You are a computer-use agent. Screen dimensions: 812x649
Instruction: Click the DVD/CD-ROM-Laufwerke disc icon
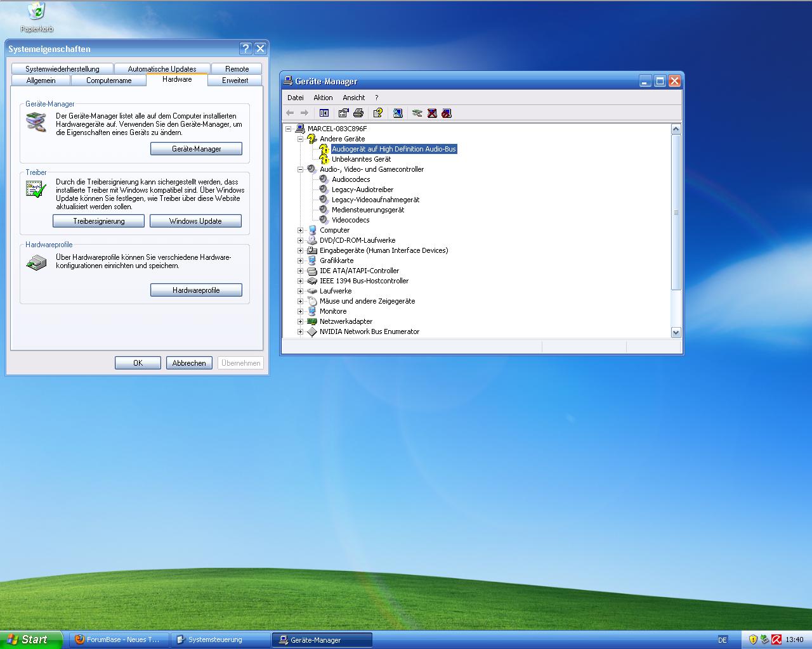pos(311,240)
